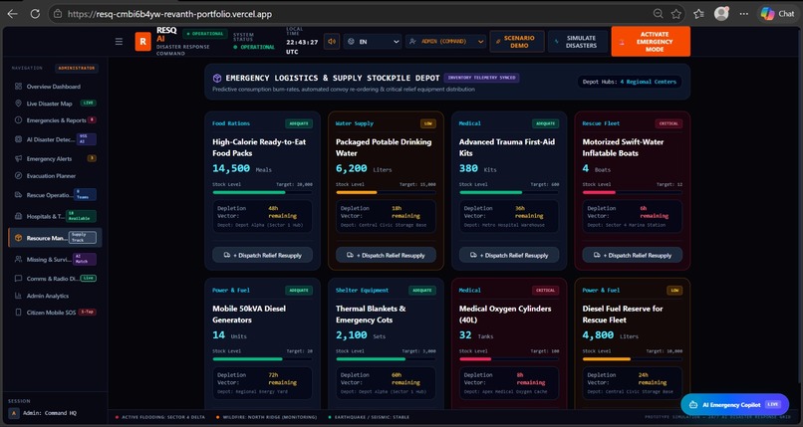Click the browser back arrow

pyautogui.click(x=12, y=14)
